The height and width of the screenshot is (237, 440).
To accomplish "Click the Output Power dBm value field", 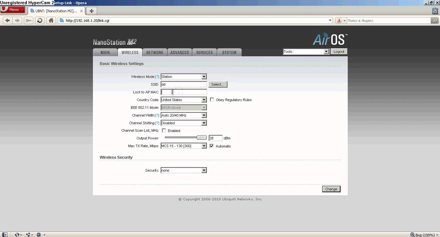I will (x=216, y=138).
